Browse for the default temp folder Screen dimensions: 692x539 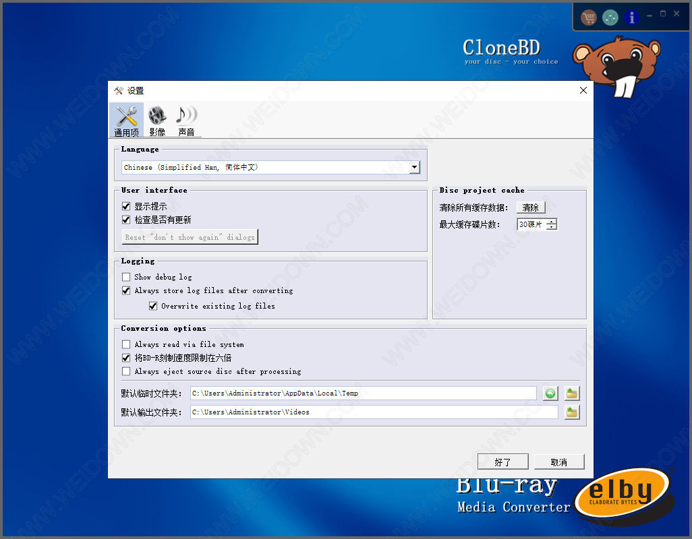point(572,393)
